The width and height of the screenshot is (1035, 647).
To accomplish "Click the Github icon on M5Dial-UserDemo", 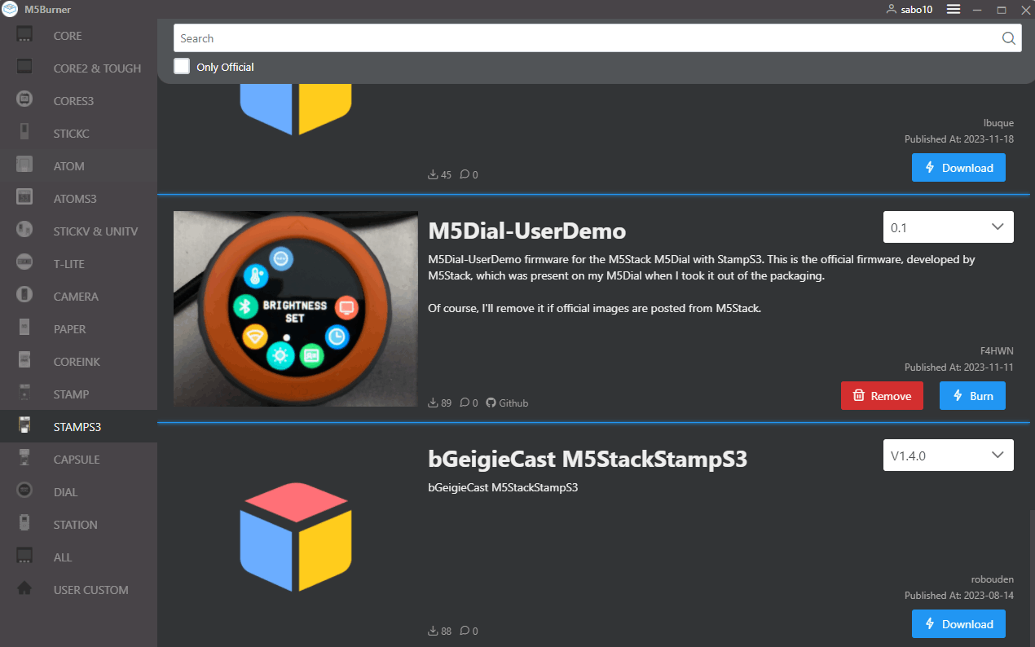I will [x=491, y=403].
